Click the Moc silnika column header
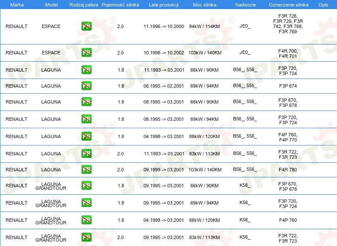The image size is (337, 246). coord(204,4)
